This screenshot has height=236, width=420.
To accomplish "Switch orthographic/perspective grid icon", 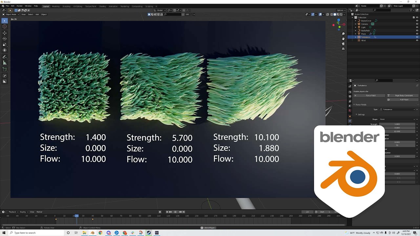I will click(x=343, y=49).
